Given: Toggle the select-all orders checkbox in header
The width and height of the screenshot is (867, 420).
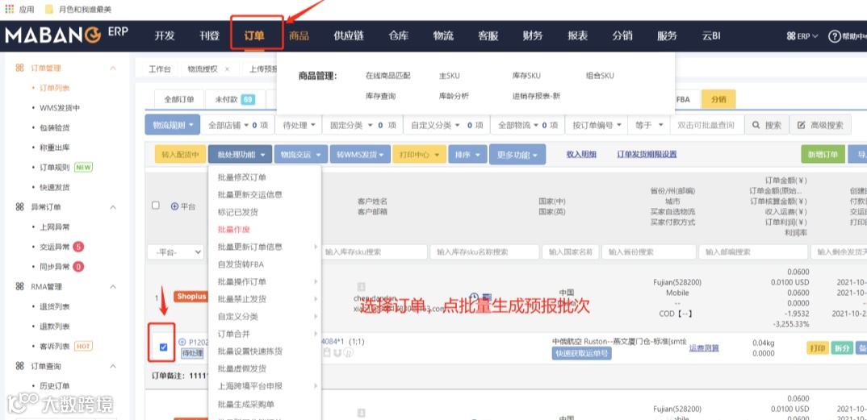Looking at the screenshot, I should coord(156,206).
